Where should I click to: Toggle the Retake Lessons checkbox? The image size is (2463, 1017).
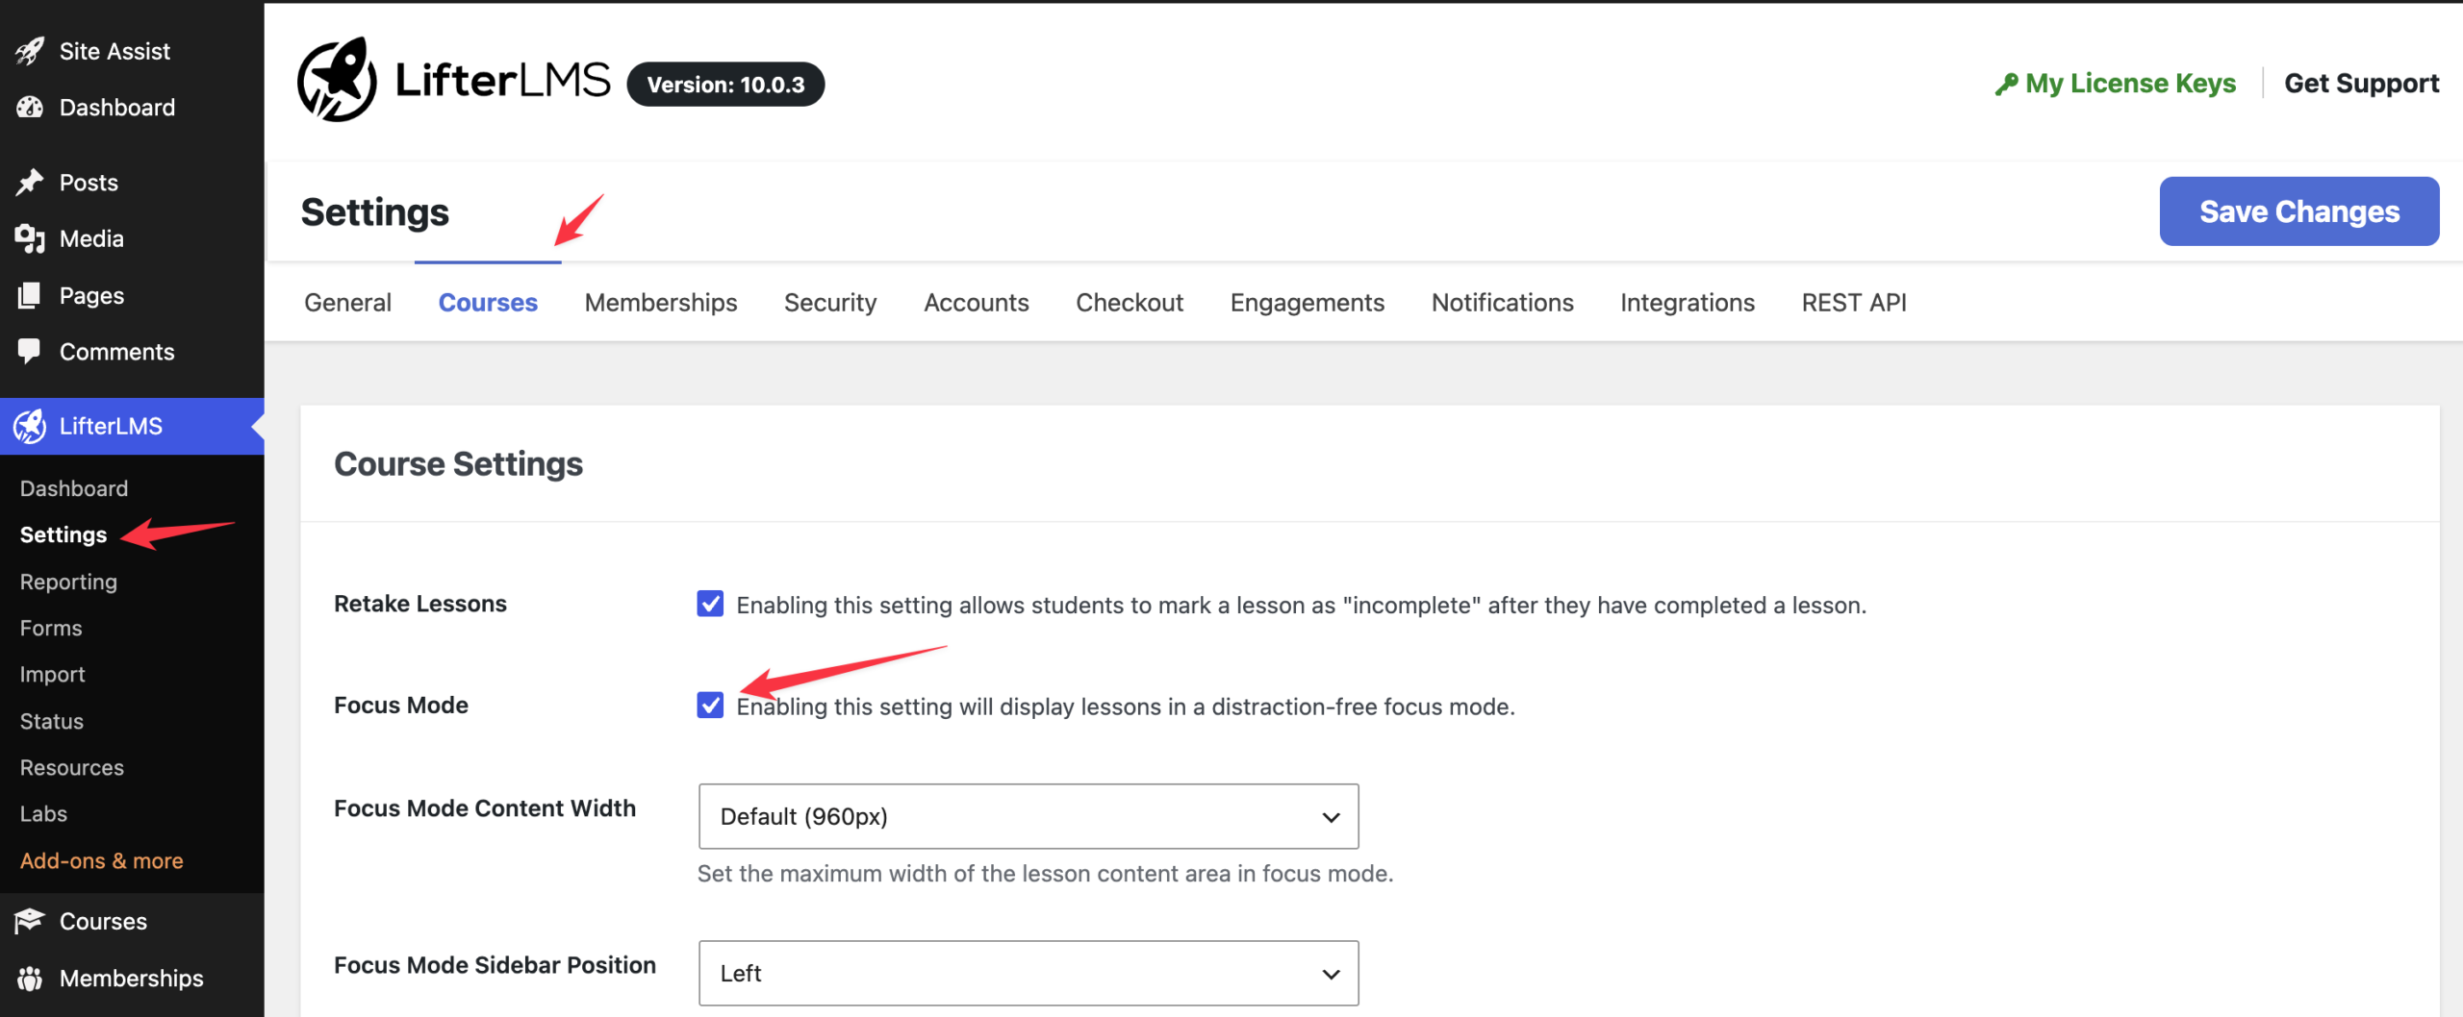(710, 604)
